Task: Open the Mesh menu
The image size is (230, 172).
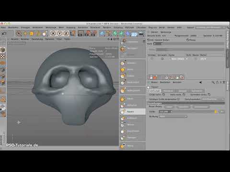Action: pyautogui.click(x=61, y=27)
